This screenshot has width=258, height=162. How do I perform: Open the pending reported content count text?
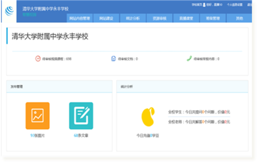click(207, 59)
